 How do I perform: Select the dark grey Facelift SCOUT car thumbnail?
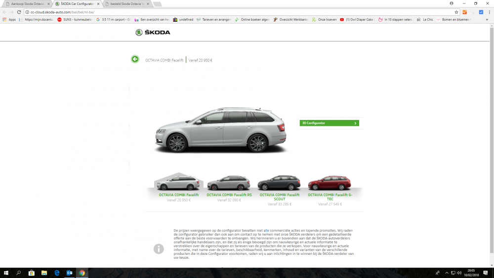279,183
